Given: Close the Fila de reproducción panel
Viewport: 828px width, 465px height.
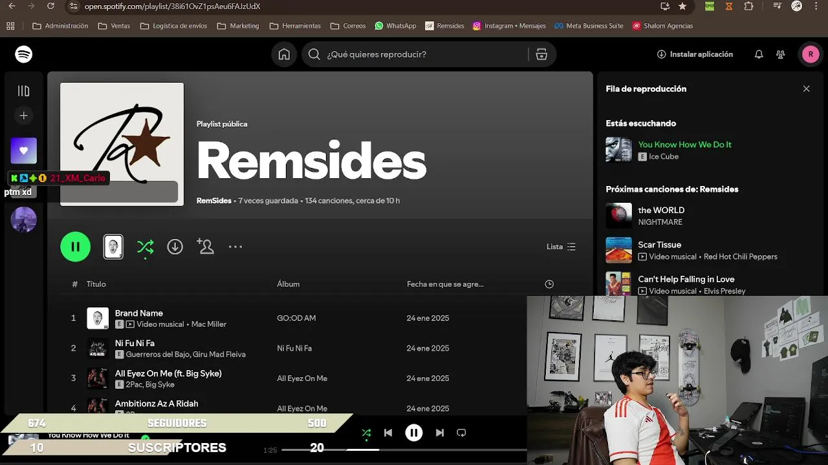Looking at the screenshot, I should [806, 89].
